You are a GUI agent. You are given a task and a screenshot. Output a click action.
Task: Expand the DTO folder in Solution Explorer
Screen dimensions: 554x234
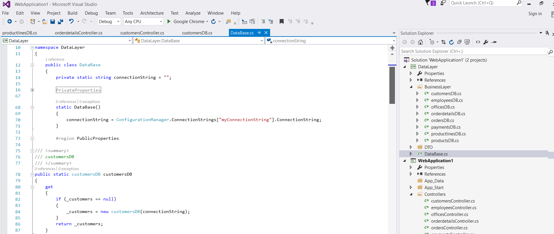click(411, 147)
